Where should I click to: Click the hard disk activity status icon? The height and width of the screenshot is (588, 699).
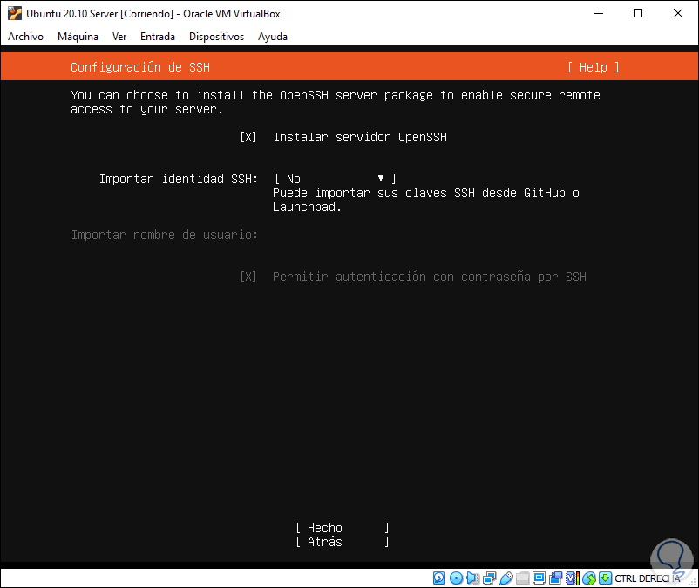point(438,578)
